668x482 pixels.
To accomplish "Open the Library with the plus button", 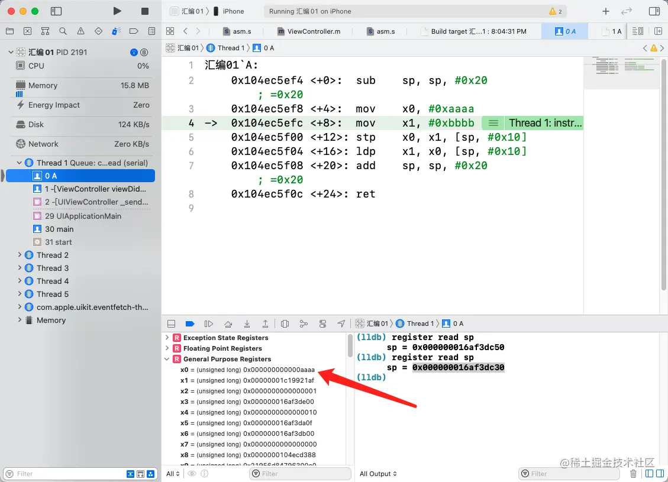I will [606, 11].
